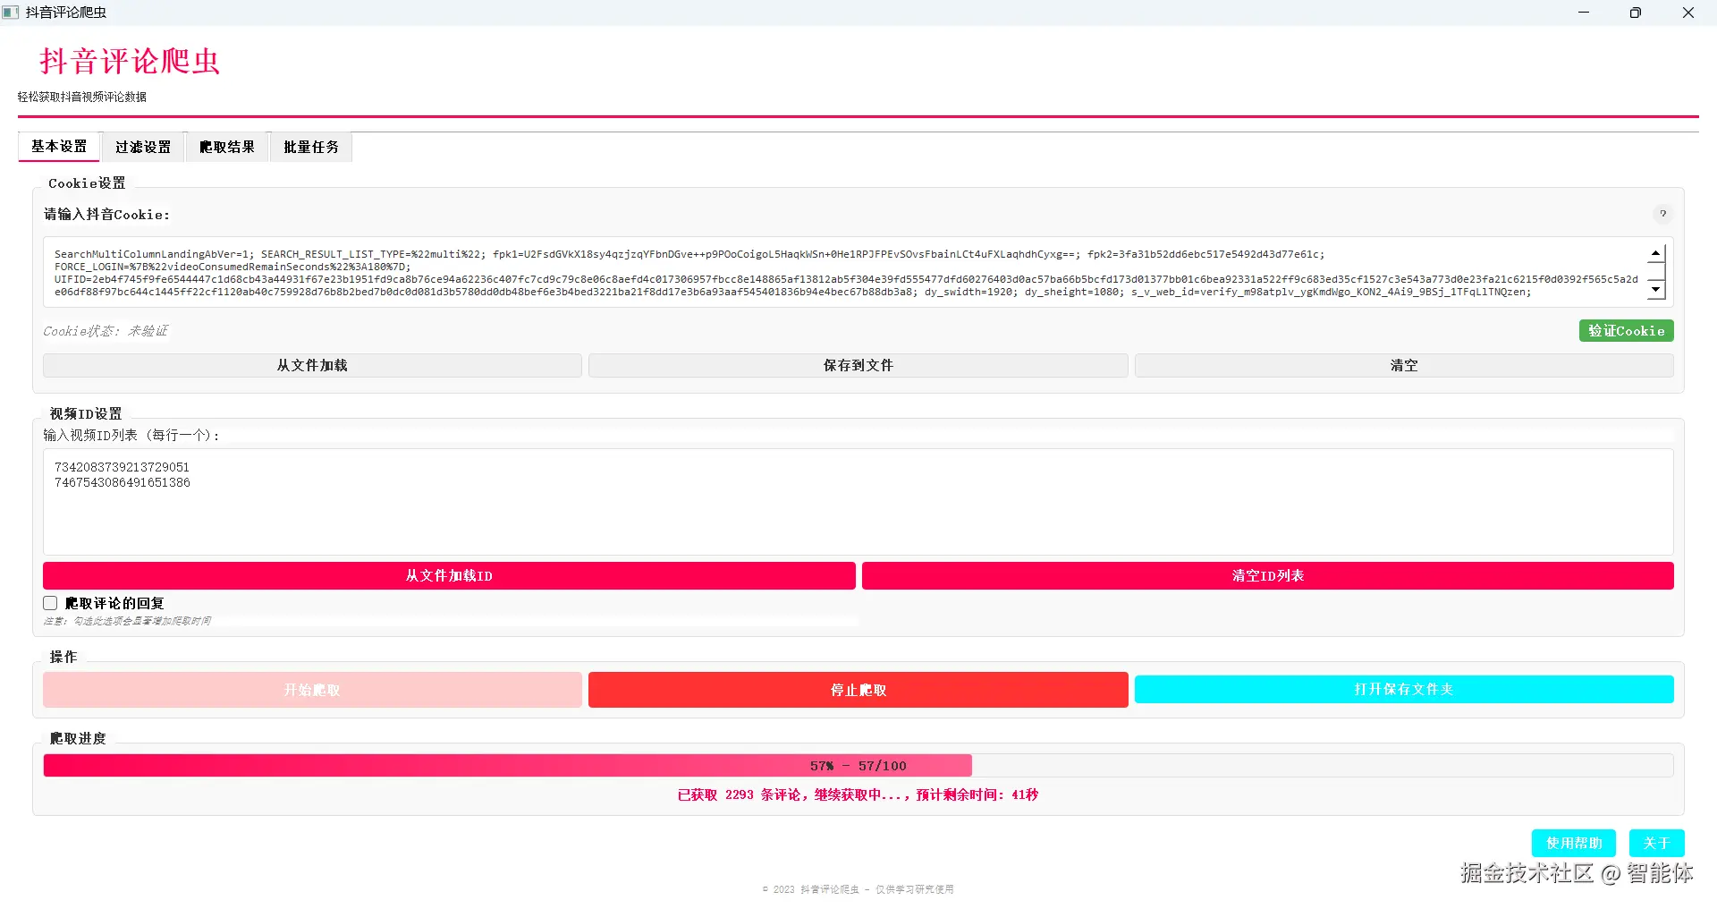Image resolution: width=1717 pixels, height=909 pixels.
Task: Click the 停止爬取 button
Action: (858, 690)
